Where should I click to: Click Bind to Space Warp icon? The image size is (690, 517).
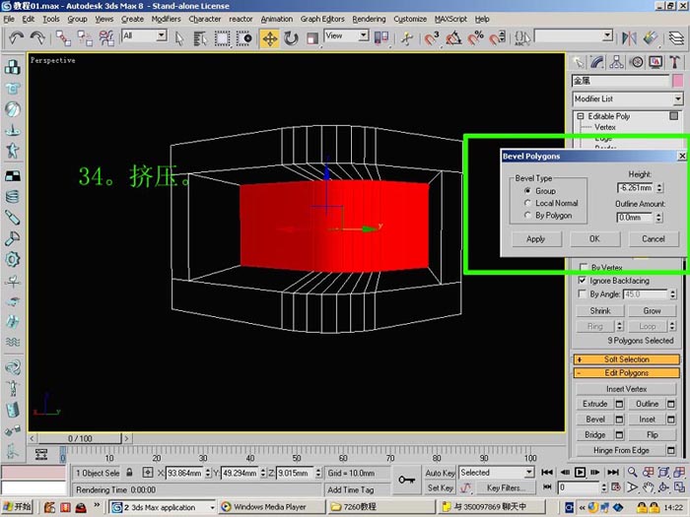(106, 38)
